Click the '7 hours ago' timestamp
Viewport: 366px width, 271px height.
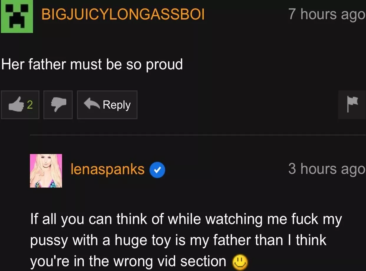(327, 14)
